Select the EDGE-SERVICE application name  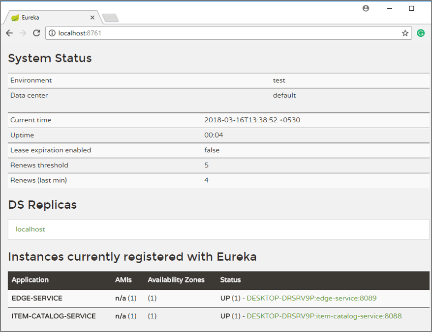tap(37, 298)
